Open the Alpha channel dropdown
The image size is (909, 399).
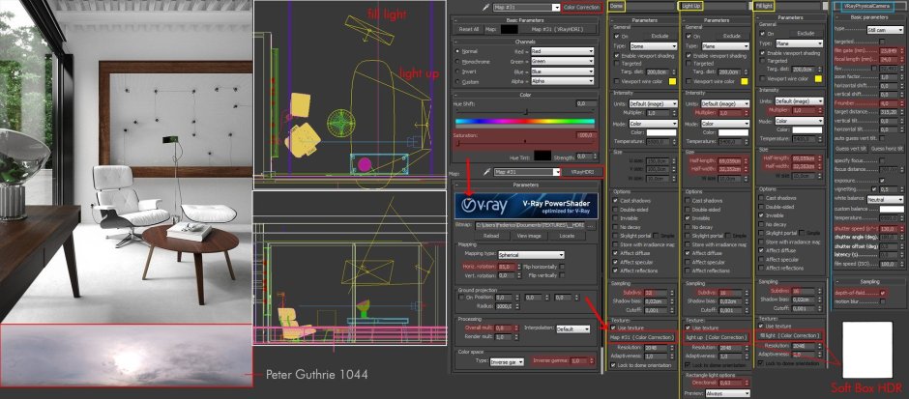pos(563,82)
